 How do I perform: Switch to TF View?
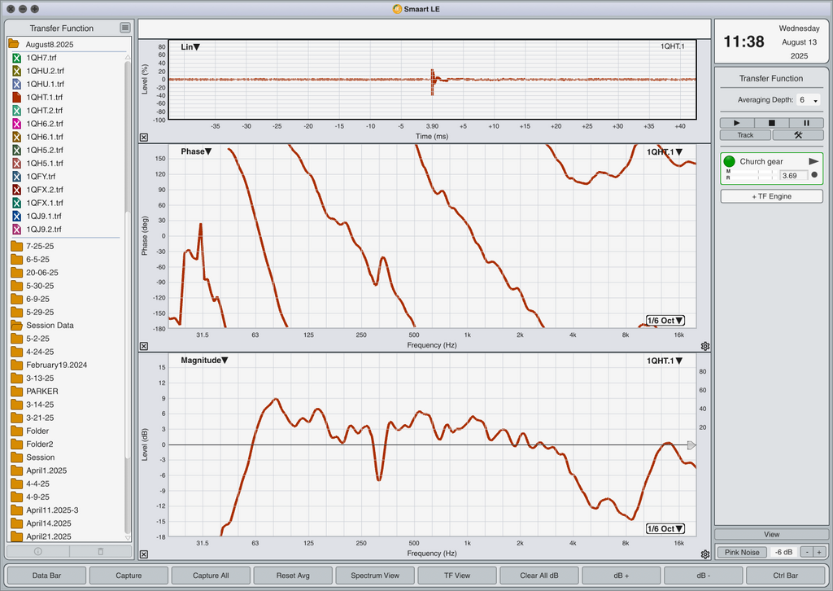pyautogui.click(x=457, y=576)
